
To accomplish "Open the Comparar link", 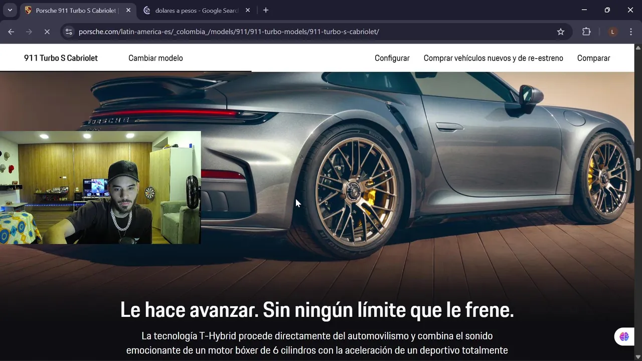I will (x=594, y=58).
